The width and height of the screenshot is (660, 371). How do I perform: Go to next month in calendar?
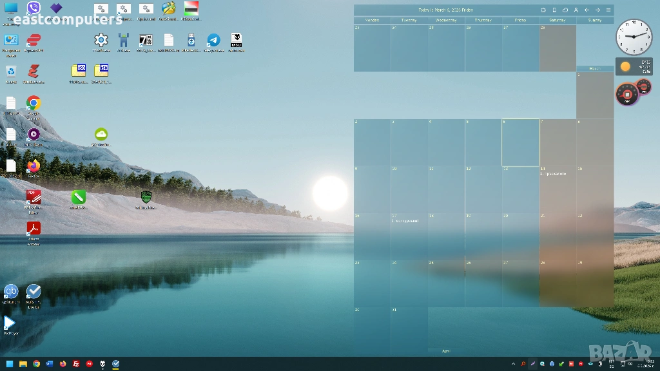(x=597, y=10)
